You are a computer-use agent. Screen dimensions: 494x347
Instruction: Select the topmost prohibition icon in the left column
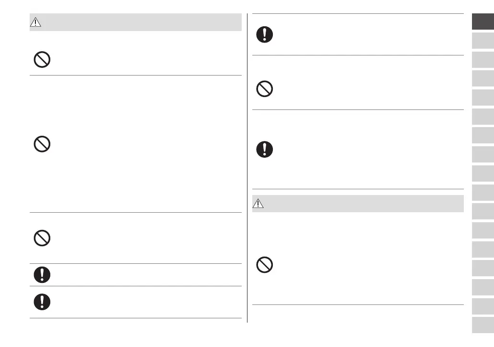tap(42, 60)
